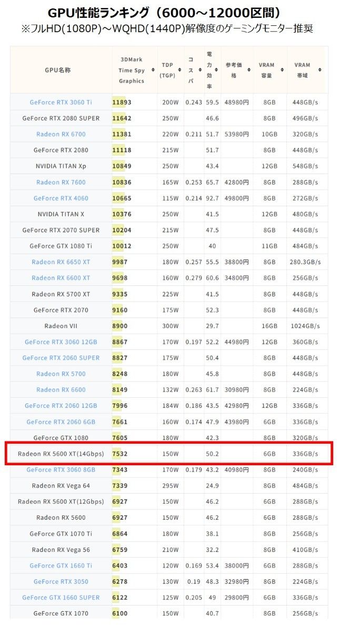This screenshot has height=633, width=340.
Task: Open the Radeon RX 6600 link
Action: coord(61,390)
